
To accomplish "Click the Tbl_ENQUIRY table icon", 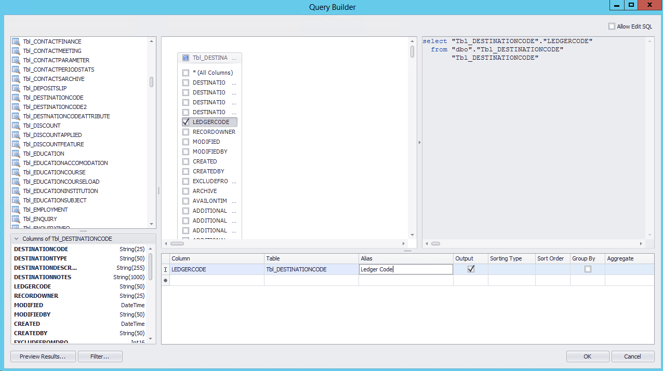I will point(16,219).
